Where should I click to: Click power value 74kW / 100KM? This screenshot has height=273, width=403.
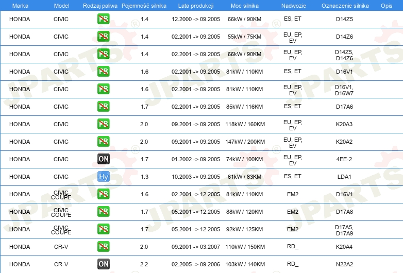pos(244,159)
